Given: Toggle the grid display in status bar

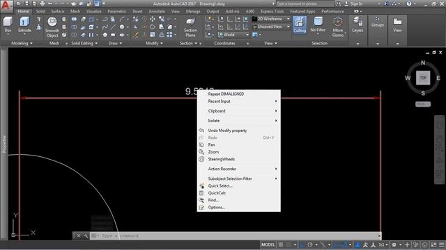Looking at the screenshot, I should (x=281, y=244).
